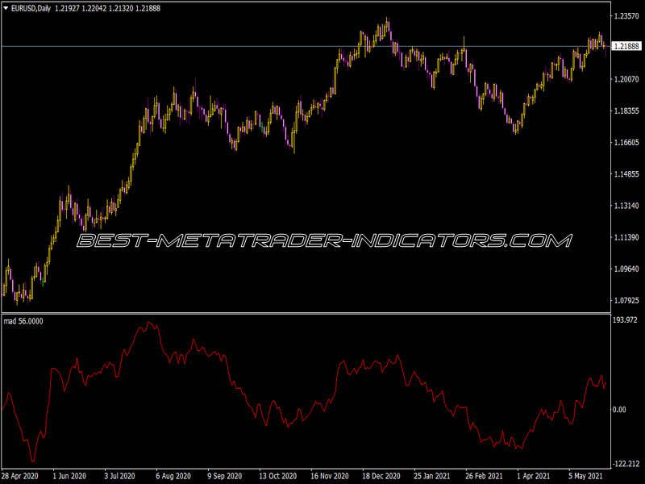Click the 0.00 indicator scale value
Image resolution: width=645 pixels, height=484 pixels.
619,410
